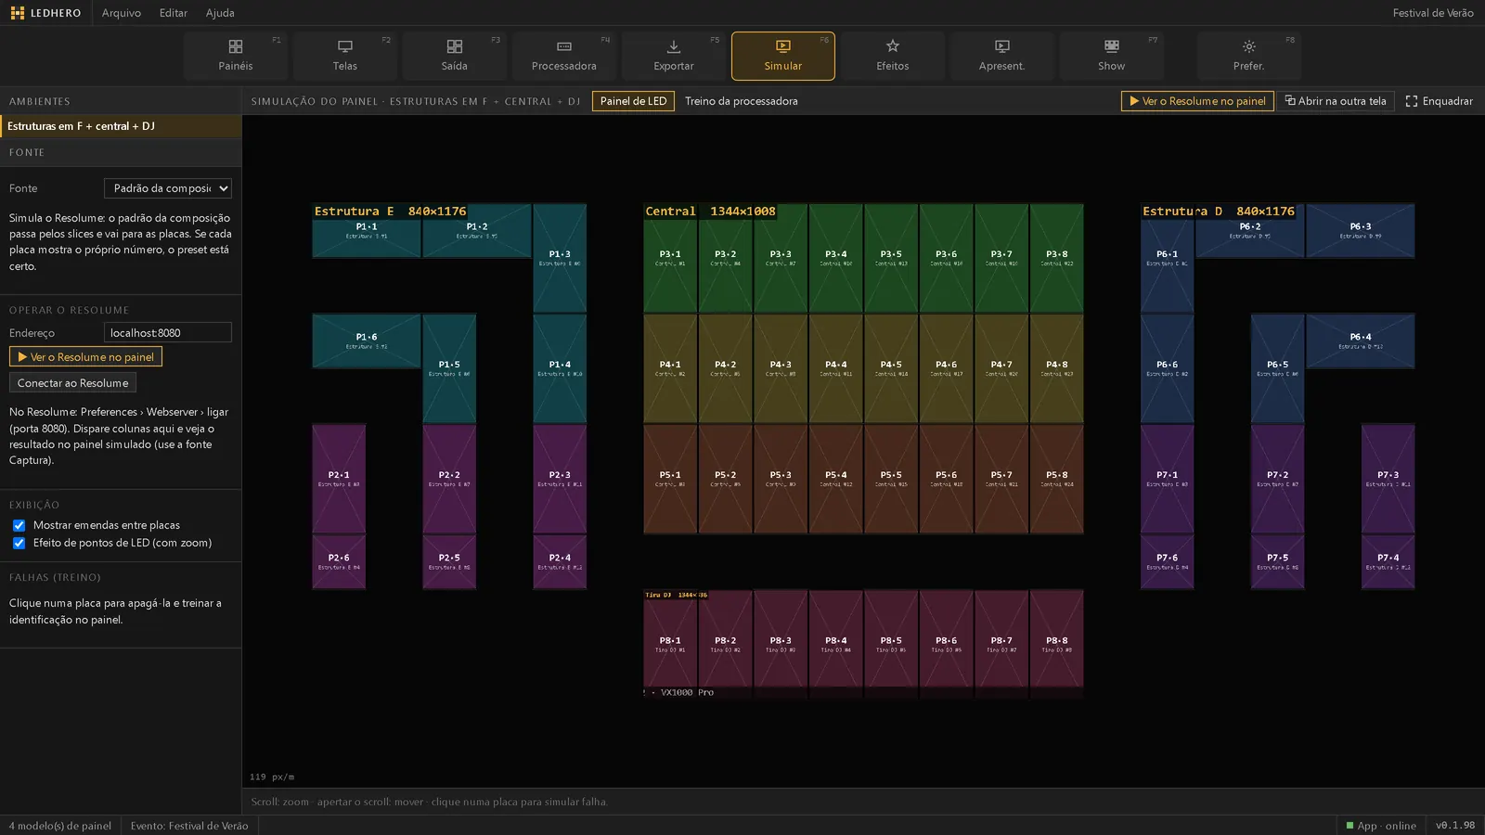Toggle Mostrar emendas entre placas checkbox
Viewport: 1485px width, 835px height.
coord(19,525)
